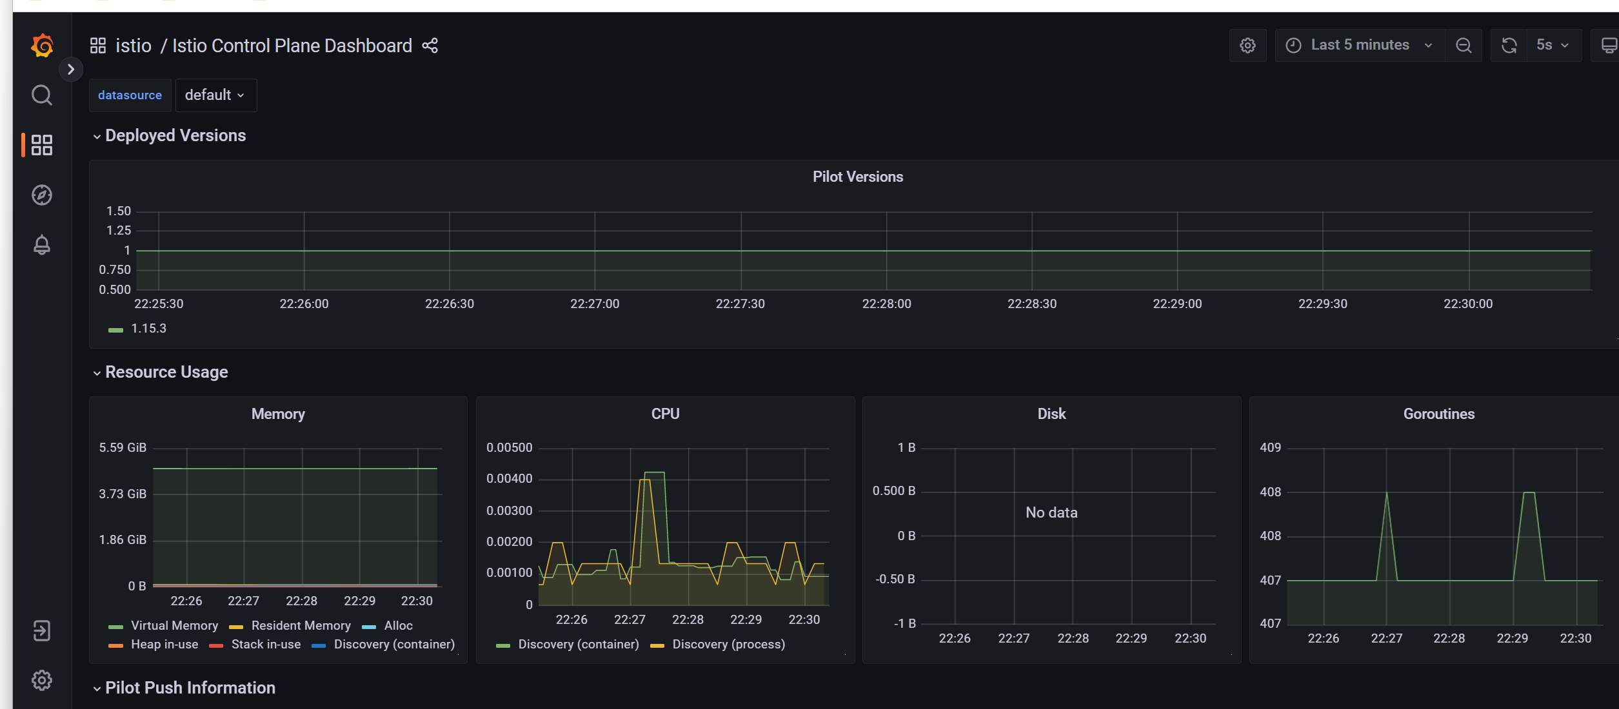The height and width of the screenshot is (709, 1619).
Task: Click the green swatch next to 1.15.3
Action: (x=116, y=330)
